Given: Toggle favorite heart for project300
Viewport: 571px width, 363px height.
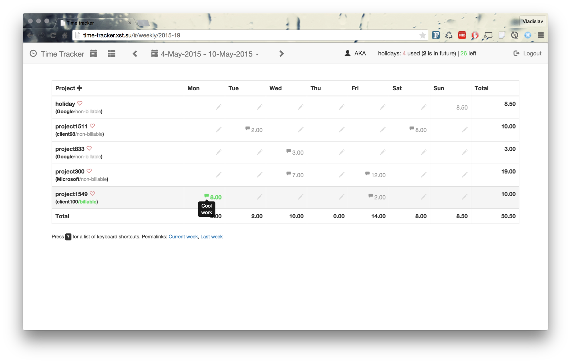Looking at the screenshot, I should point(89,171).
